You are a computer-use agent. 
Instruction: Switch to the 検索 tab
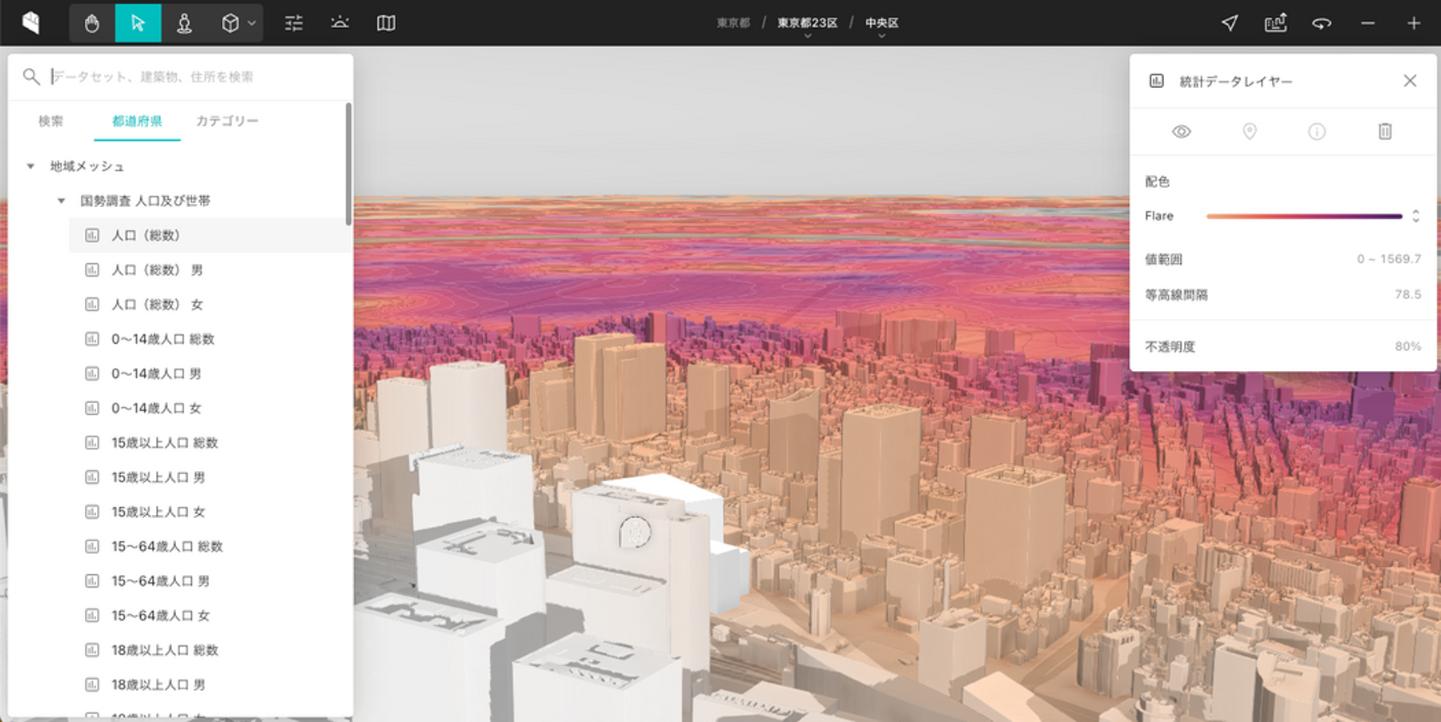pos(50,121)
